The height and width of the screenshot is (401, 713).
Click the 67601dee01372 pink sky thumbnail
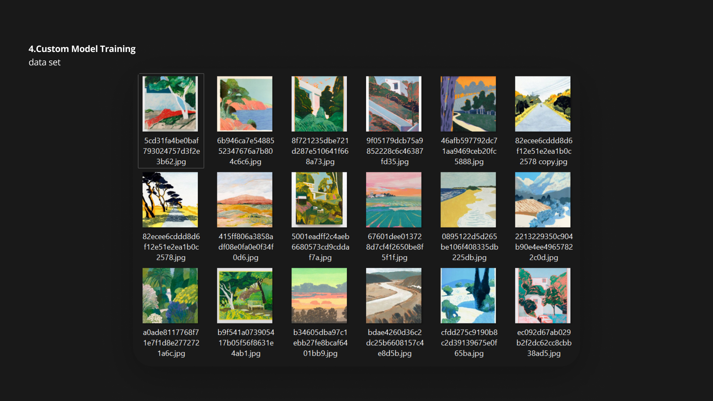pos(394,200)
